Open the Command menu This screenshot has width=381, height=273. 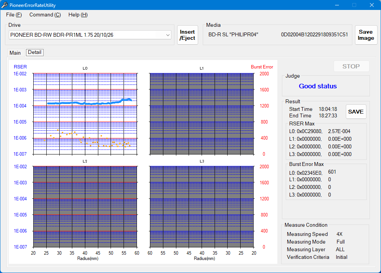tap(45, 15)
